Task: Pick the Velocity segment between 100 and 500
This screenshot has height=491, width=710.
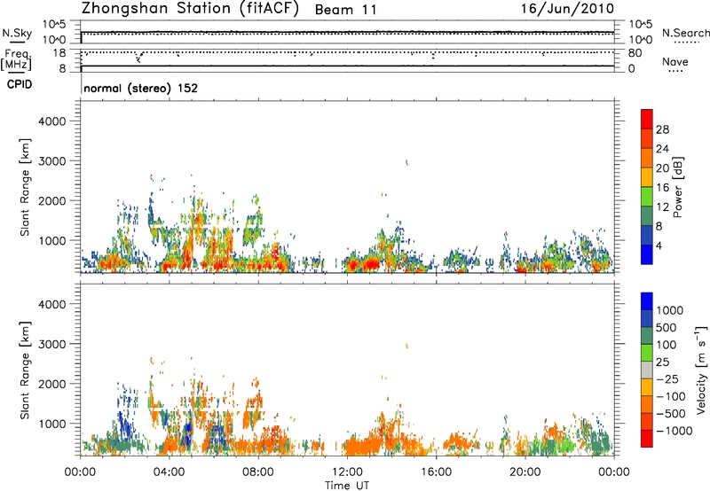Action: point(647,336)
